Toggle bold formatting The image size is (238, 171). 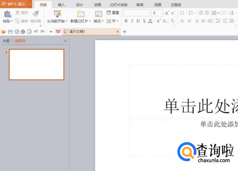click(126, 21)
